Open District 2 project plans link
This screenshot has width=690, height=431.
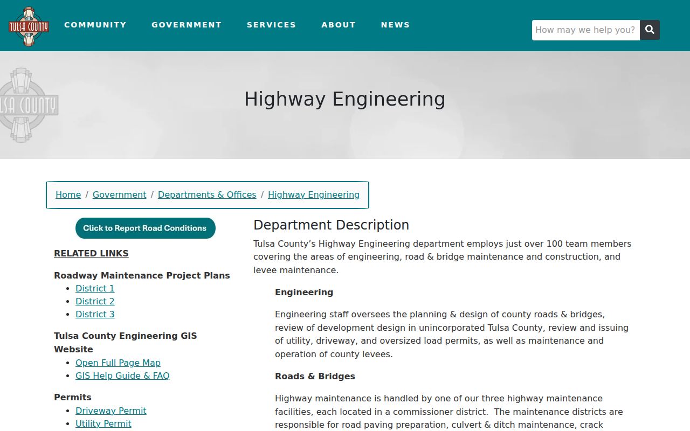95,301
